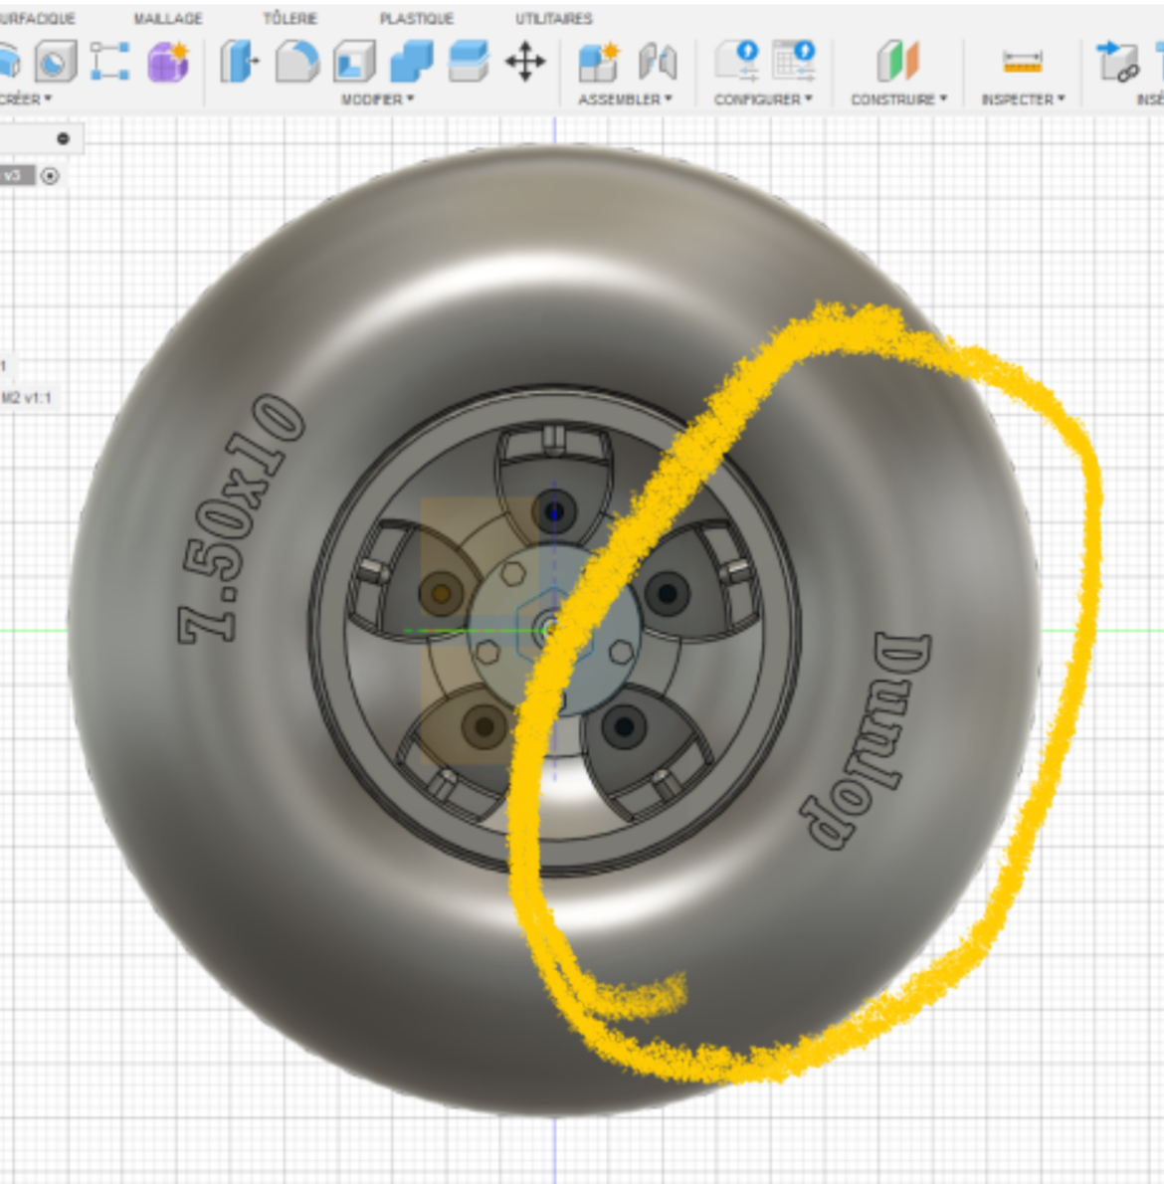1164x1184 pixels.
Task: Select the Fillet tool
Action: click(x=296, y=62)
